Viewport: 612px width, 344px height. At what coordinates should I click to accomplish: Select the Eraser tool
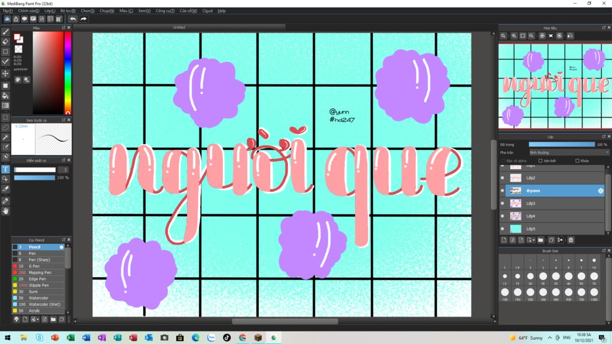[5, 42]
